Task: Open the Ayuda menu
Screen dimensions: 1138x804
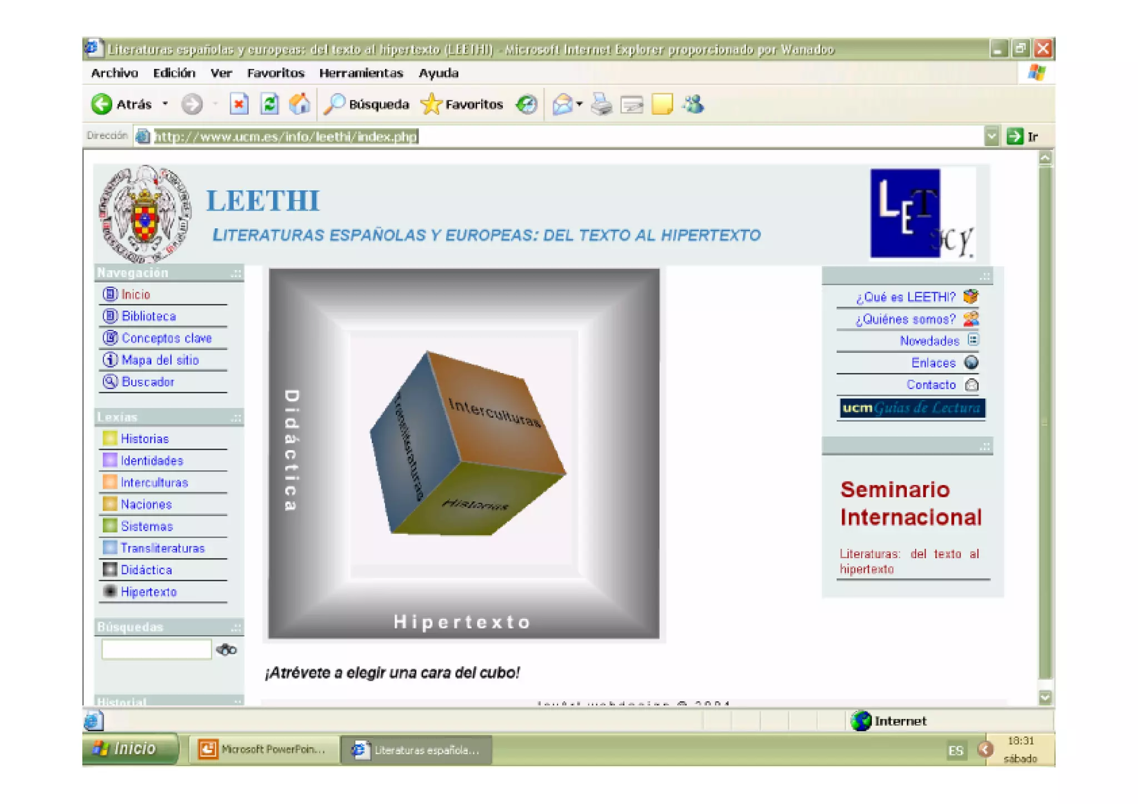Action: pos(438,73)
